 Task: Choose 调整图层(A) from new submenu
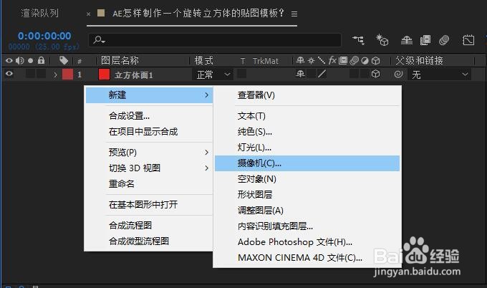(307, 211)
